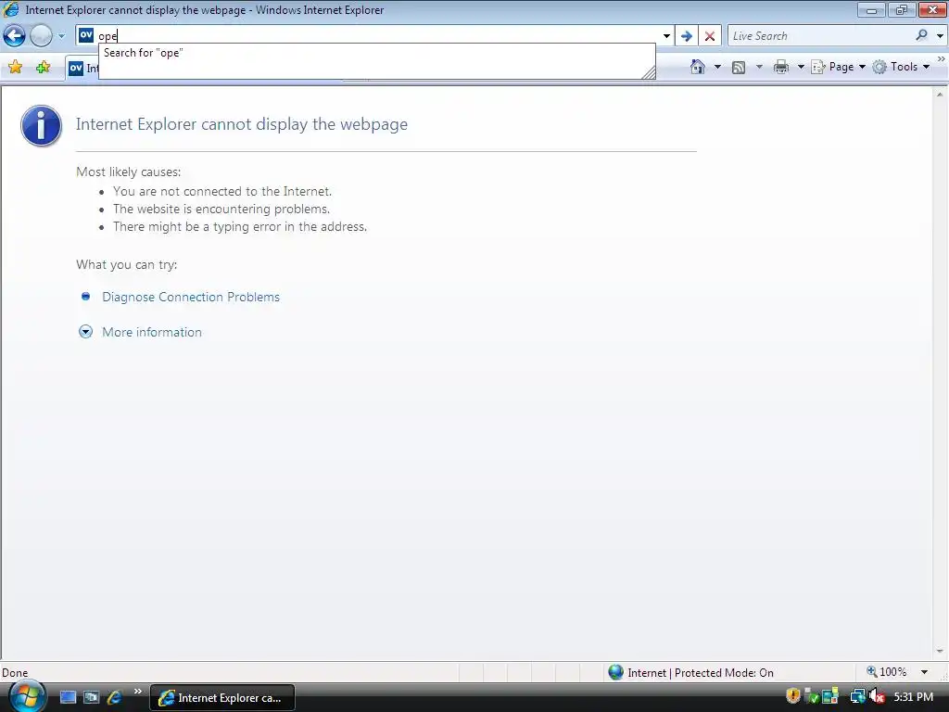Click the Live Search magnifier icon
949x712 pixels.
point(922,35)
